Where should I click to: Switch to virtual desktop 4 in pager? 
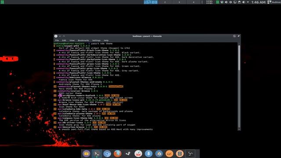click(193, 2)
